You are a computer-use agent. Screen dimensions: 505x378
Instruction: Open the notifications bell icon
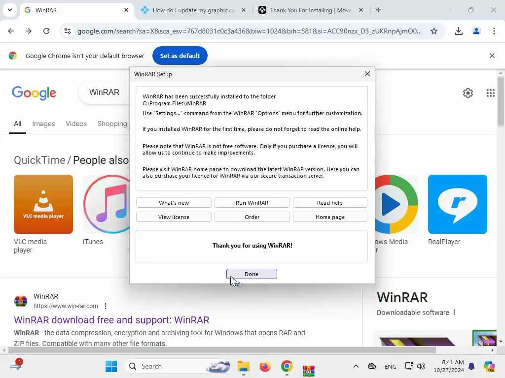click(471, 366)
